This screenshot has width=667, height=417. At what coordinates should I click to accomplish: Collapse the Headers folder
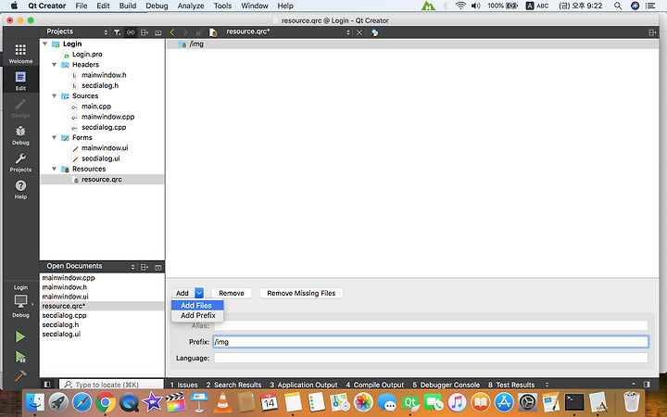55,65
